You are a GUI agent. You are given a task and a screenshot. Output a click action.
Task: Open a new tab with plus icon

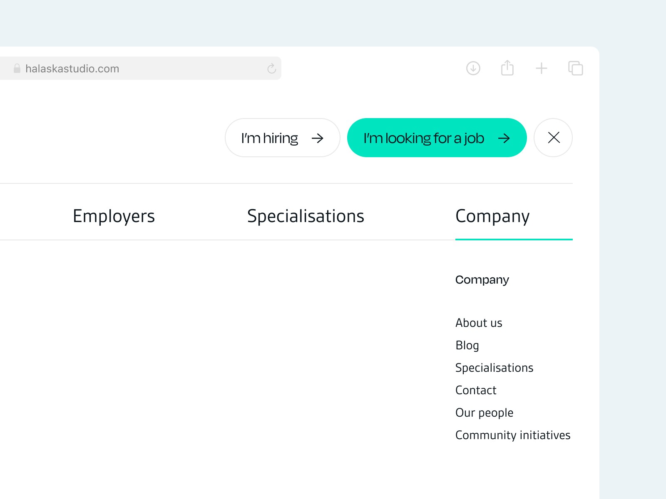pos(542,68)
